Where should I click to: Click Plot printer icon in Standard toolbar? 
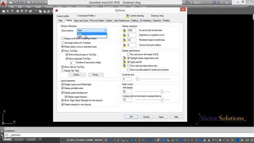coord(17,11)
